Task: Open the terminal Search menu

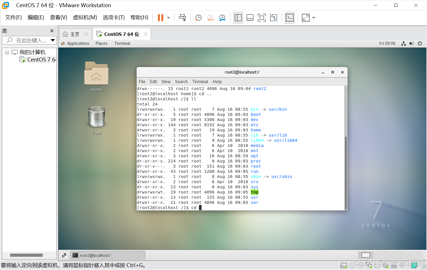Action: tap(181, 82)
